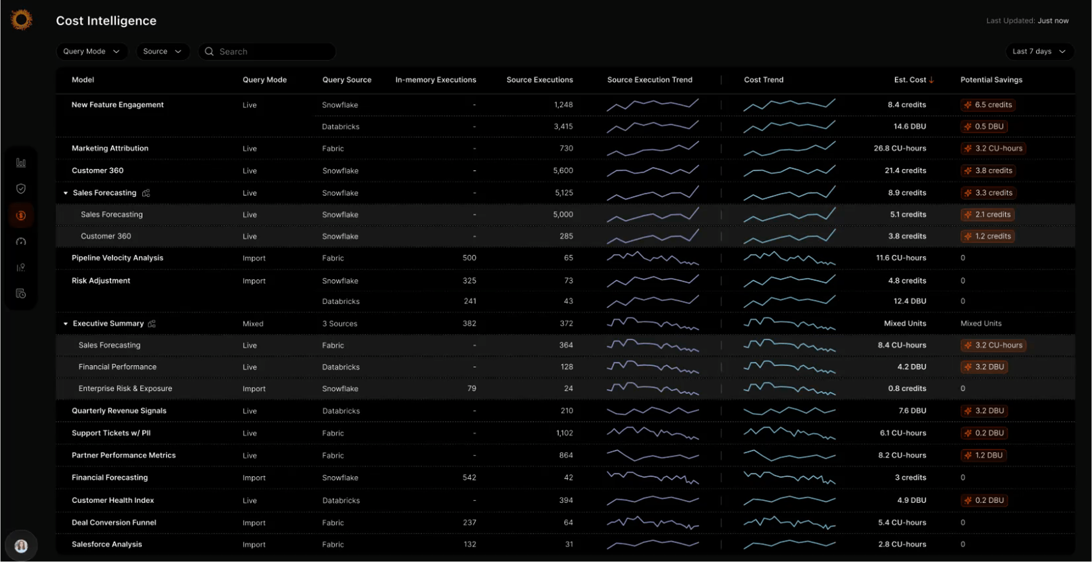Viewport: 1092px width, 562px height.
Task: Click the spark icon in the 6.5 credits badge
Action: [968, 105]
